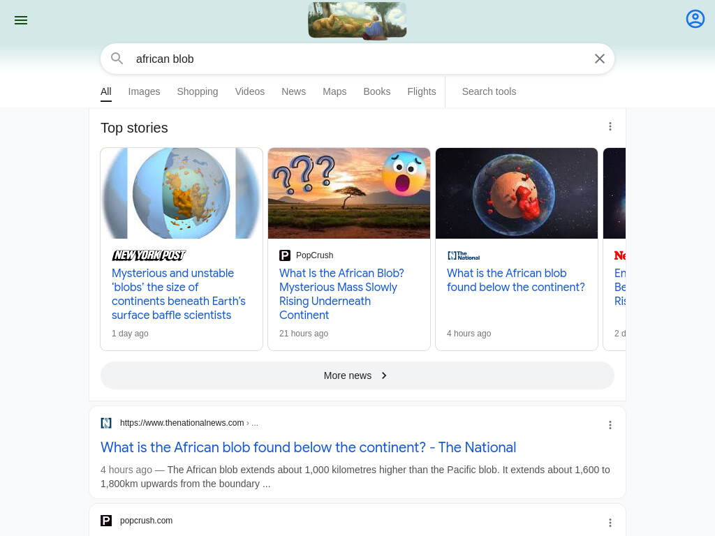The width and height of the screenshot is (715, 536).
Task: Open three-dot menu for The National result
Action: [610, 425]
